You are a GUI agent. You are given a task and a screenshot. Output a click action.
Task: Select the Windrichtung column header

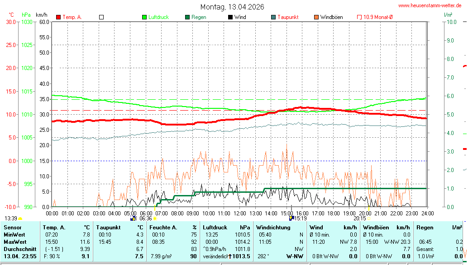point(273,227)
